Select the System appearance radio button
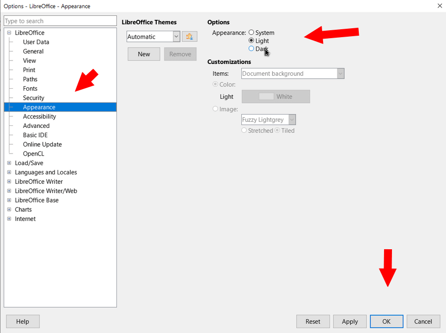 coord(251,32)
